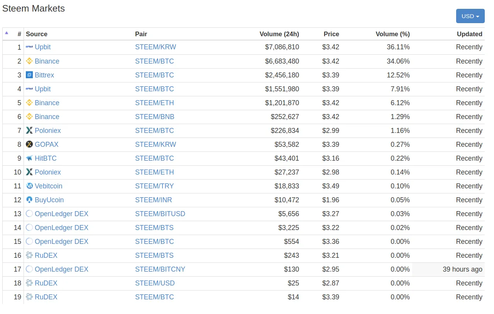This screenshot has height=314, width=494.
Task: Click the Upbit logo in row 1
Action: [29, 47]
